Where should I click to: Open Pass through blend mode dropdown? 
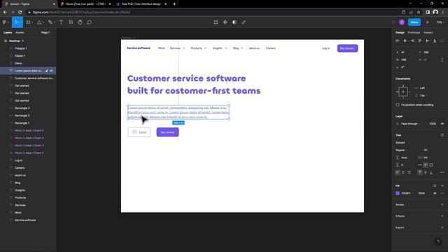[411, 124]
